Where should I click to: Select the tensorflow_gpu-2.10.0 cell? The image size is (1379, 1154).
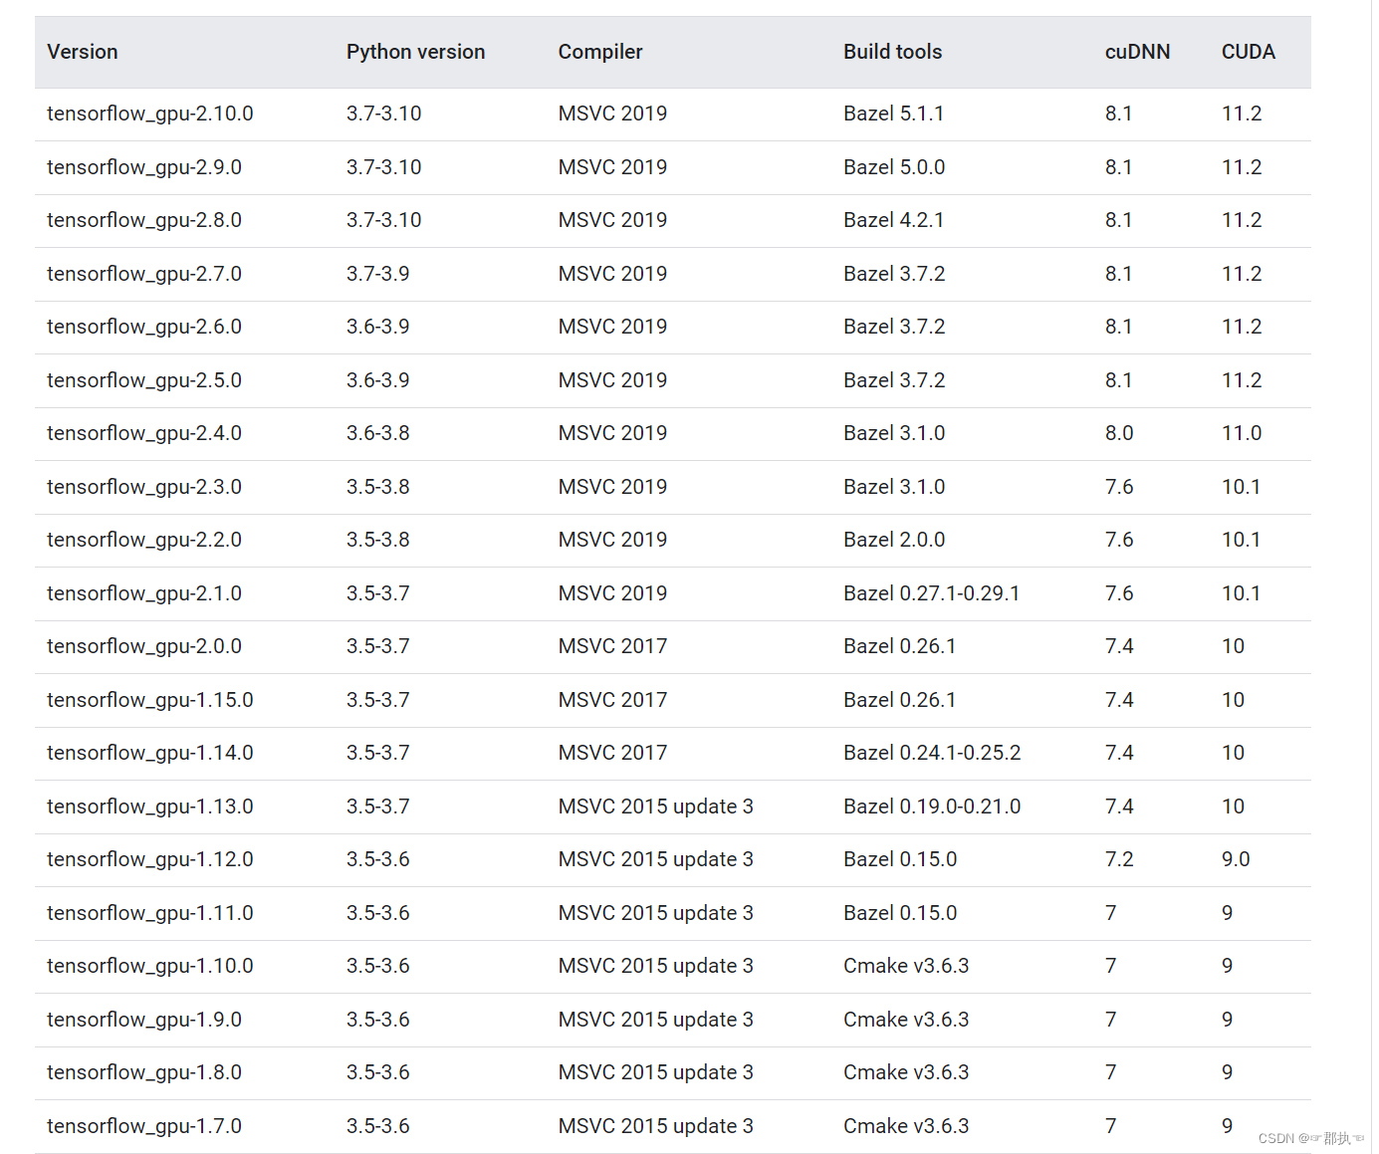[150, 115]
